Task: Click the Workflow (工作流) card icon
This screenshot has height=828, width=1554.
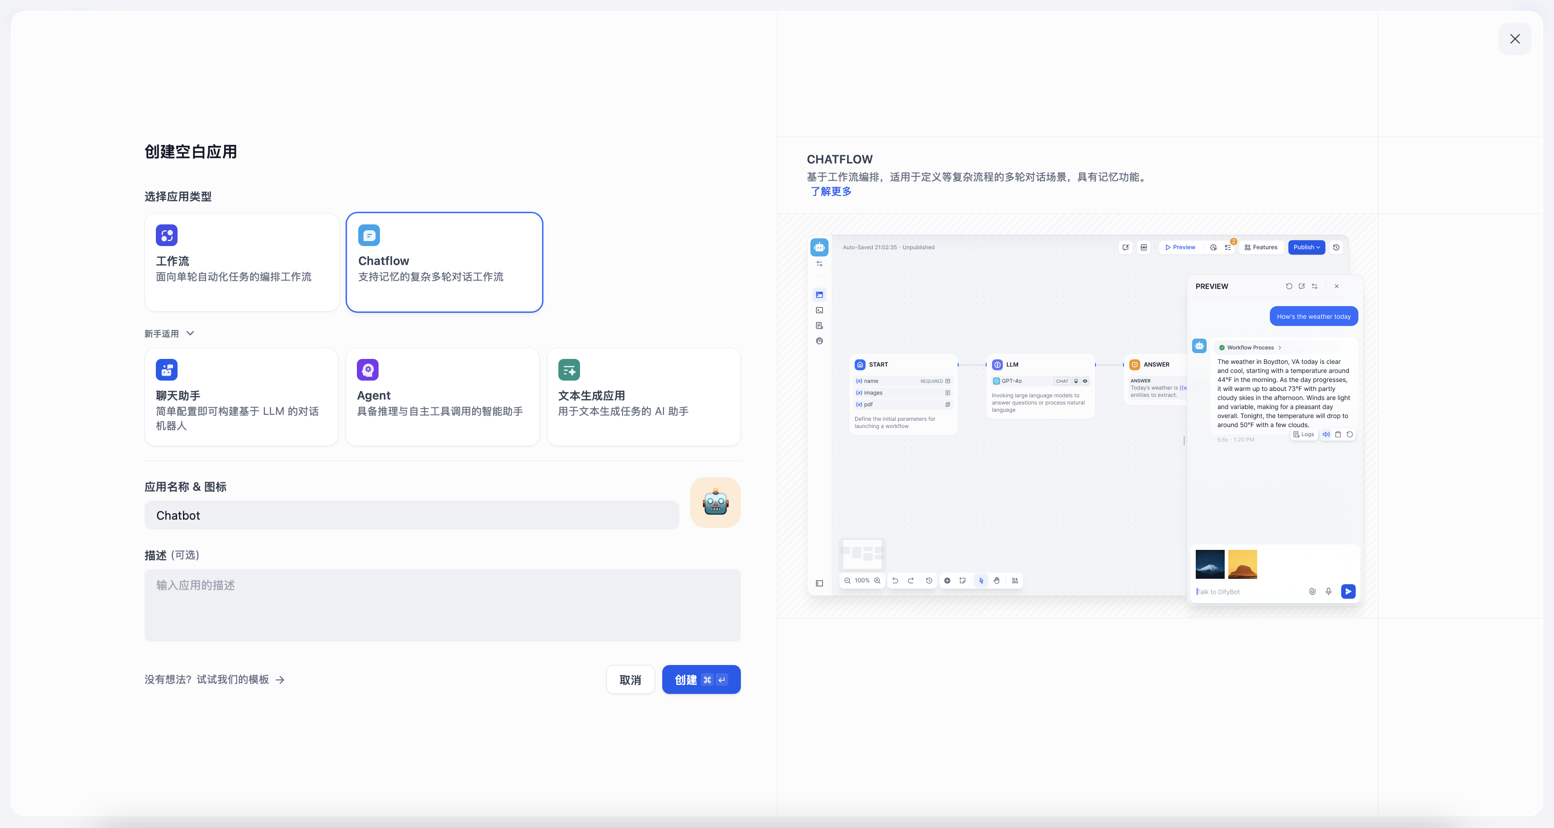Action: click(x=167, y=235)
